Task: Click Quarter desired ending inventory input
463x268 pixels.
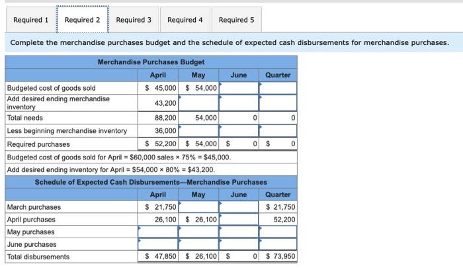Action: coord(278,103)
